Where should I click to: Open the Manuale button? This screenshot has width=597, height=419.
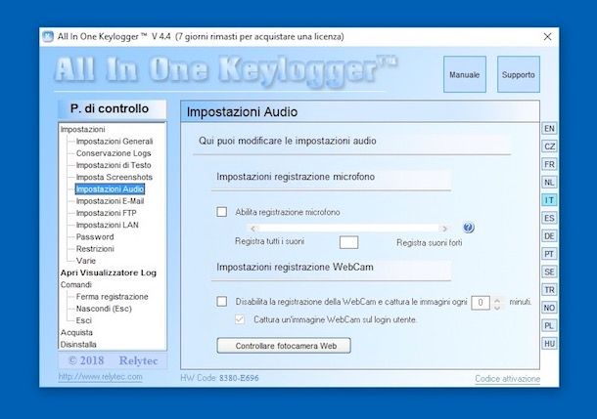coord(465,74)
